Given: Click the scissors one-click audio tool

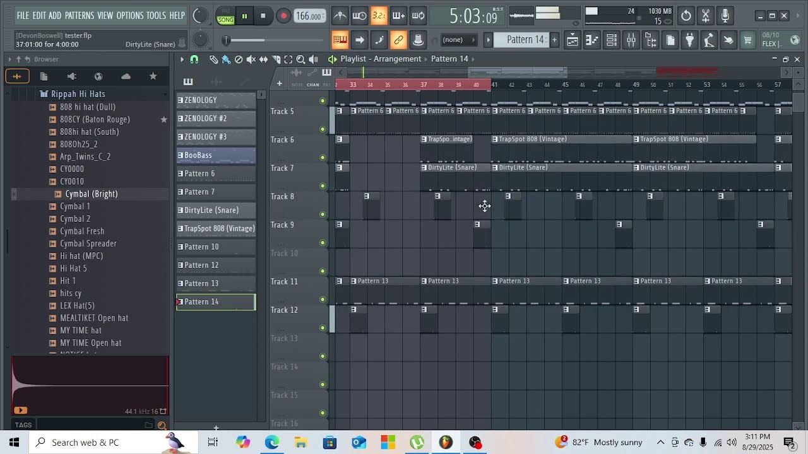Looking at the screenshot, I should pos(706,16).
